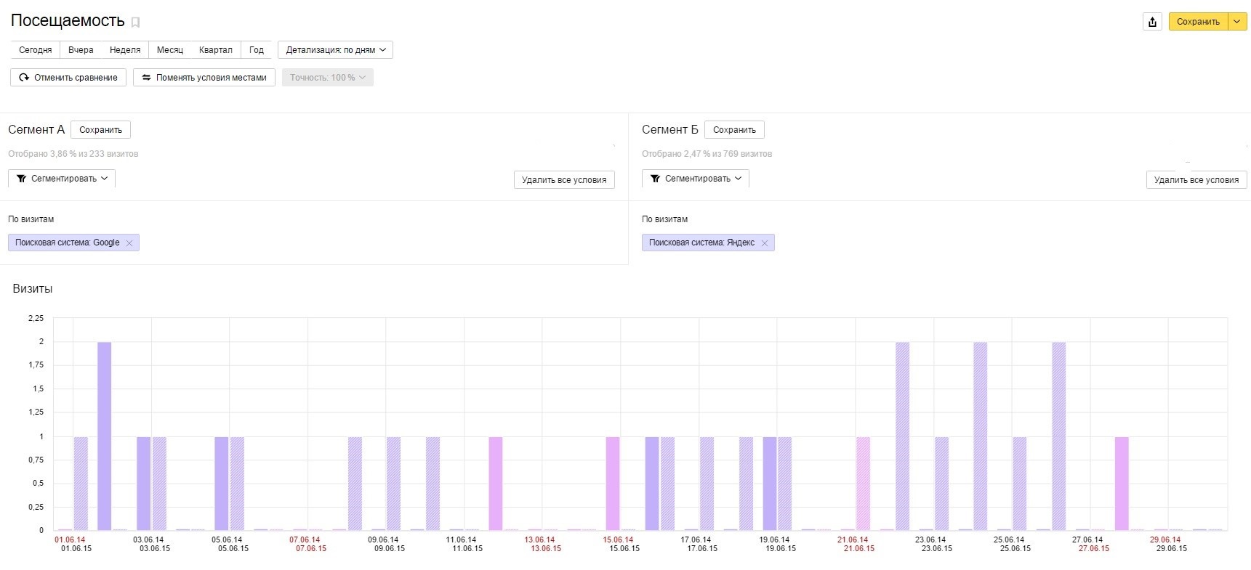The width and height of the screenshot is (1251, 570).
Task: Remove the Яндекс search engine filter
Action: tap(765, 243)
